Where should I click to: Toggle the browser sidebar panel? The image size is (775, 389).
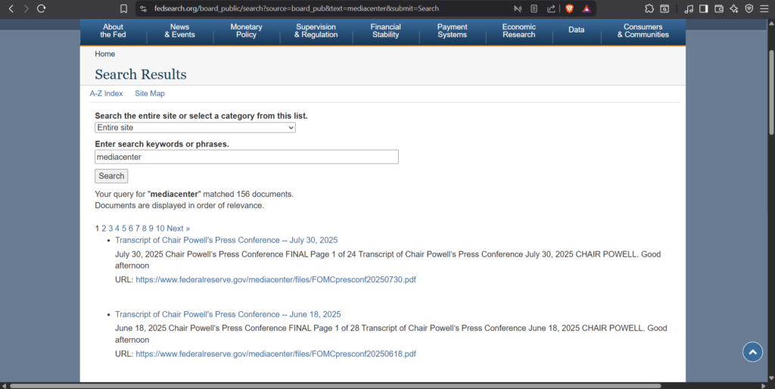click(x=703, y=8)
